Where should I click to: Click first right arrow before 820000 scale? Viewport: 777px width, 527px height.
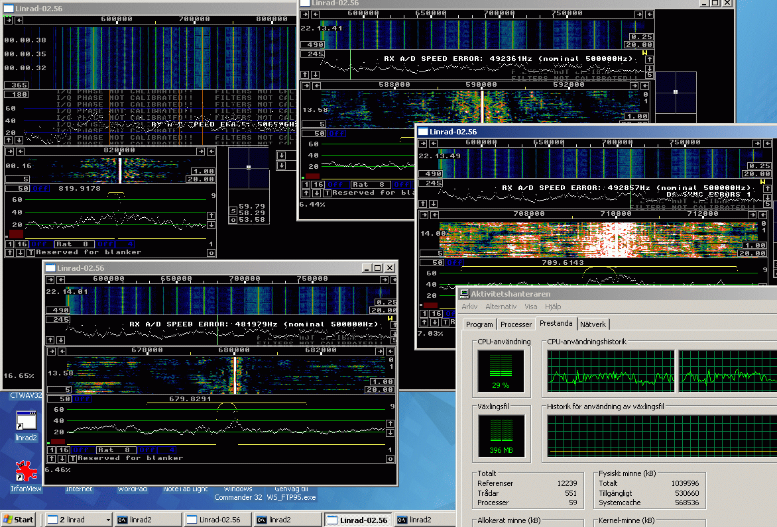coord(9,151)
